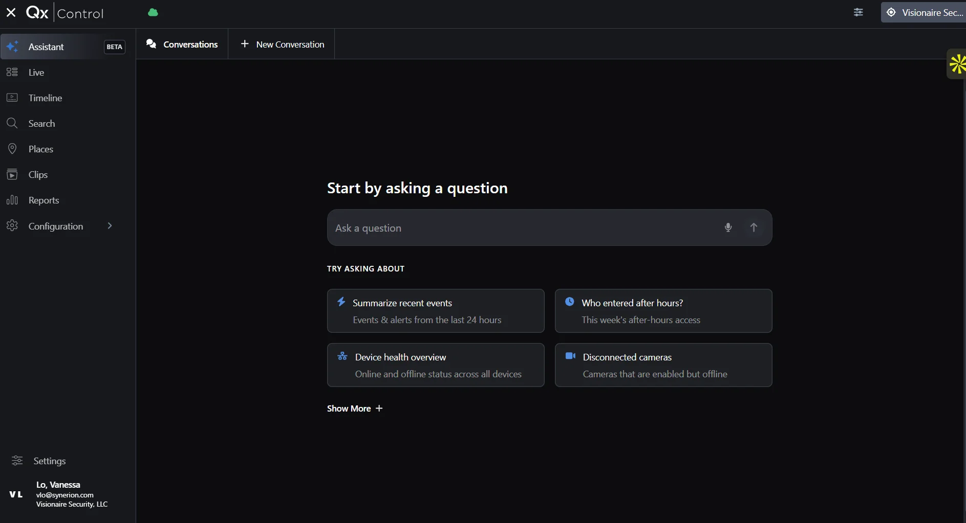Open the Visionaire Sec... organization selector

coord(924,12)
